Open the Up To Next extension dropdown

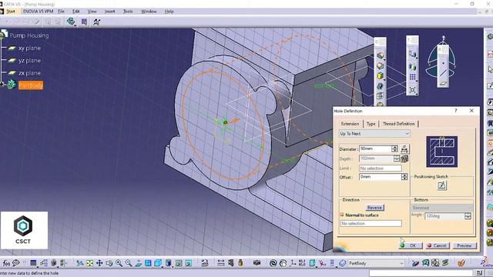coord(374,133)
